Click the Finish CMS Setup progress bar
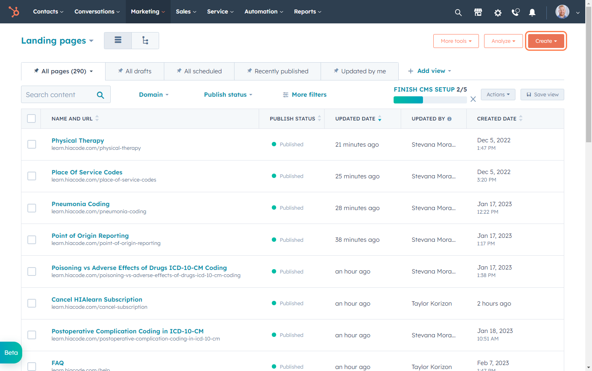Image resolution: width=592 pixels, height=371 pixels. pyautogui.click(x=430, y=100)
